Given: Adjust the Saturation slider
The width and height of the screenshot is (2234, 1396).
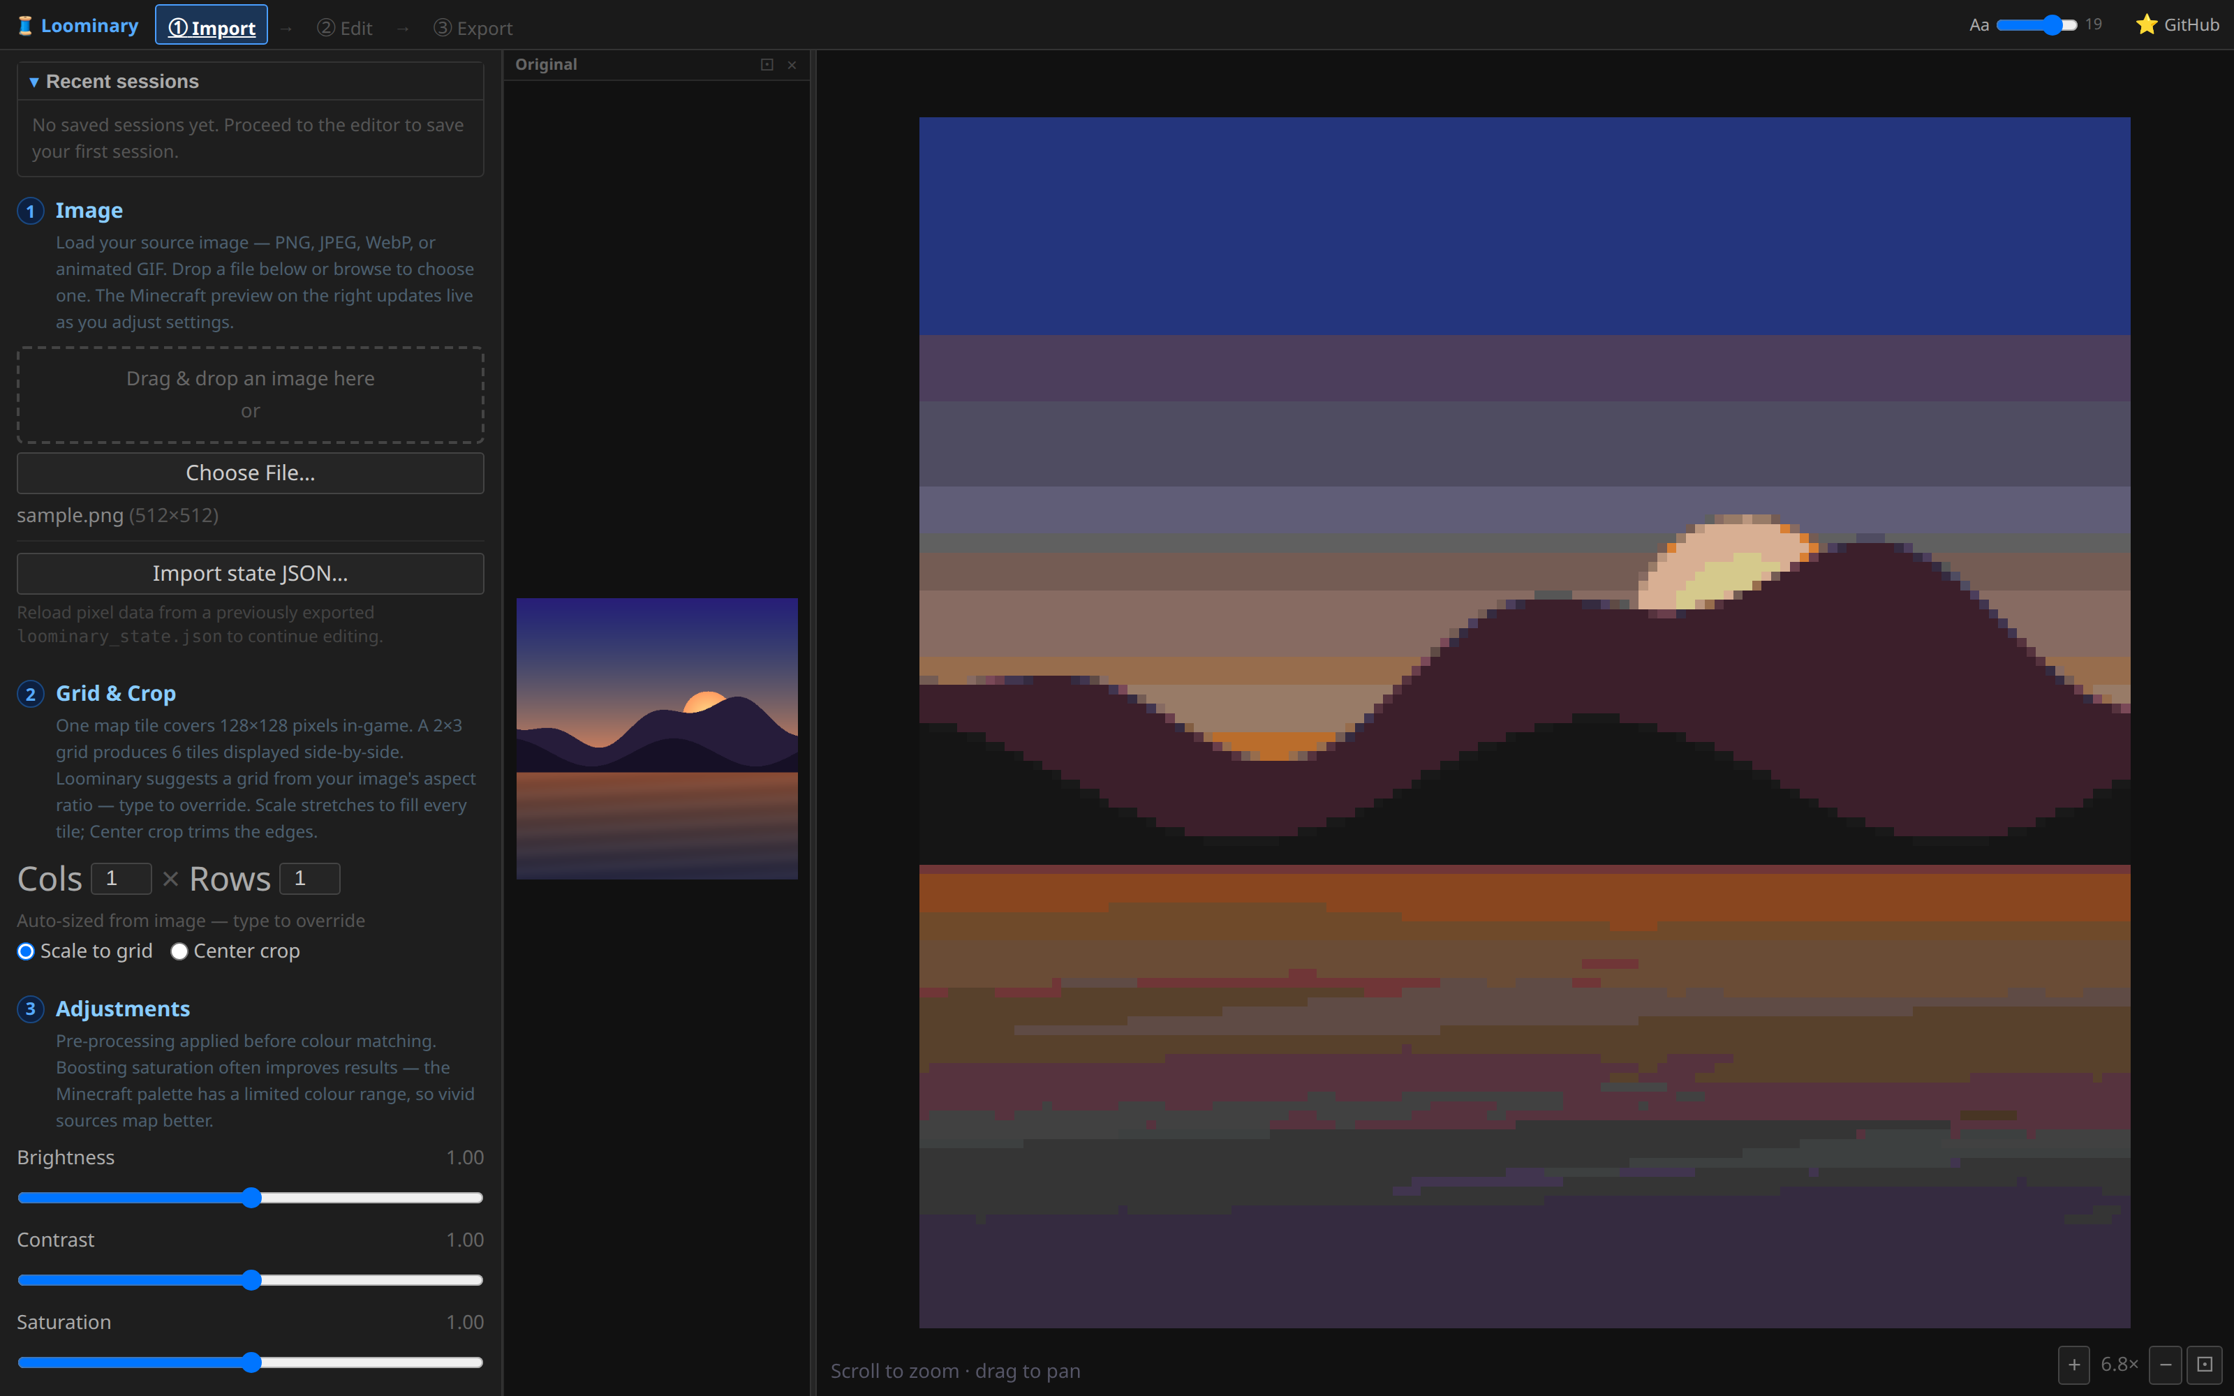Looking at the screenshot, I should 250,1362.
